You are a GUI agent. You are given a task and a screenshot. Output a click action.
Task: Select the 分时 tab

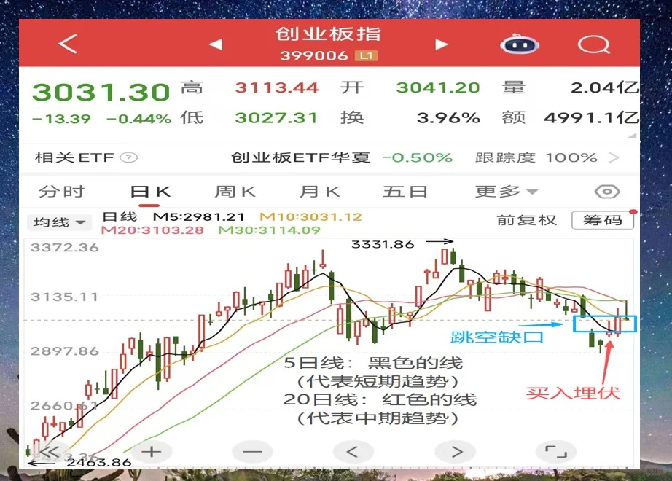point(62,191)
